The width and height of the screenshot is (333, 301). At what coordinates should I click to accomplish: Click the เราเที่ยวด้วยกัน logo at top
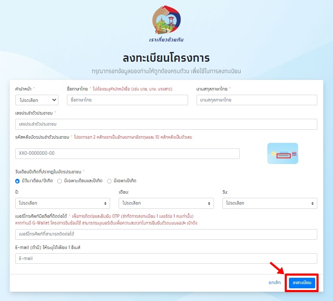[x=166, y=23]
